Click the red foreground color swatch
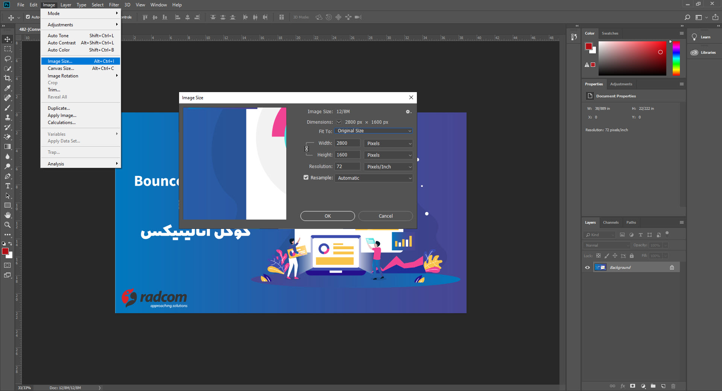Image resolution: width=722 pixels, height=391 pixels. coord(6,251)
